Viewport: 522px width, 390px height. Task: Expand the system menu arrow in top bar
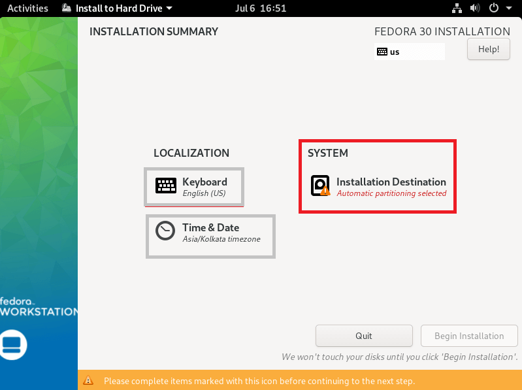pyautogui.click(x=509, y=8)
